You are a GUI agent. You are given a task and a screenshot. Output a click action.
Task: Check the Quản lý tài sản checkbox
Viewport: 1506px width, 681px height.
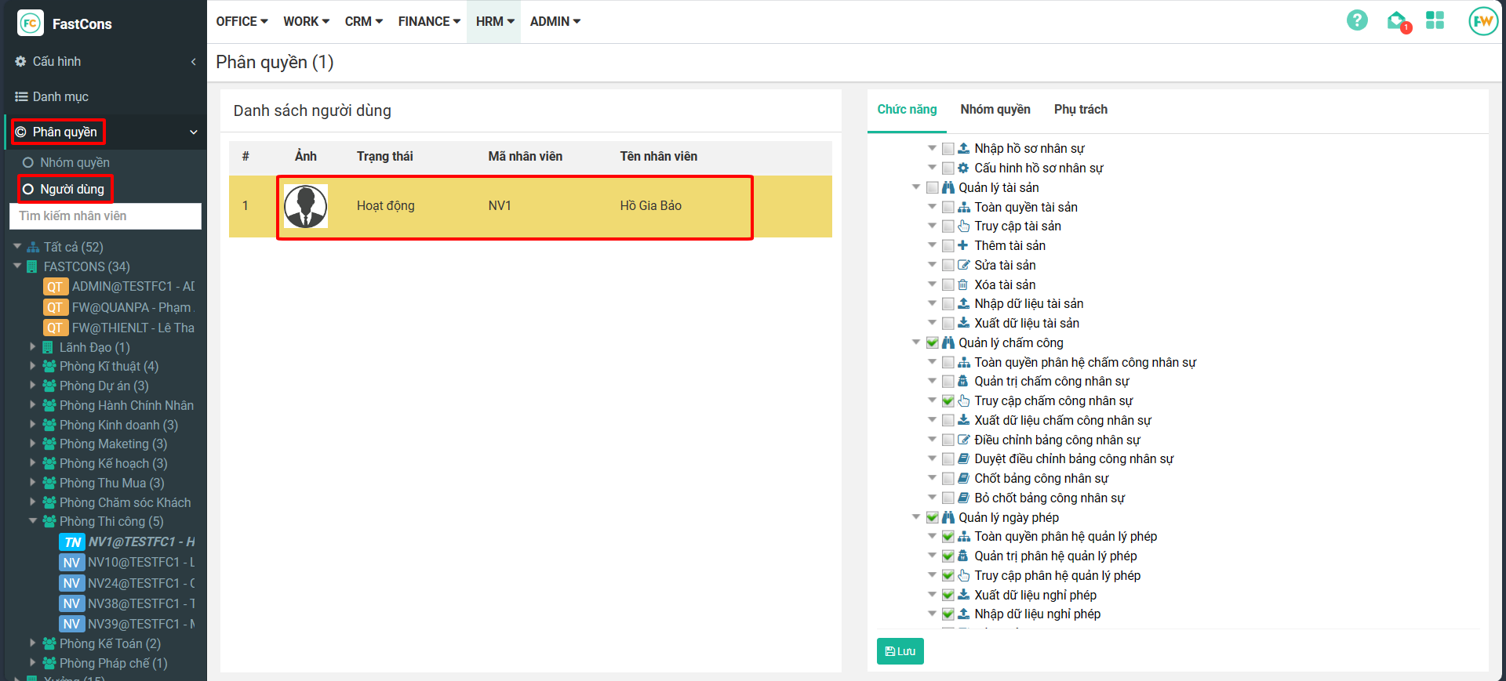click(x=933, y=188)
